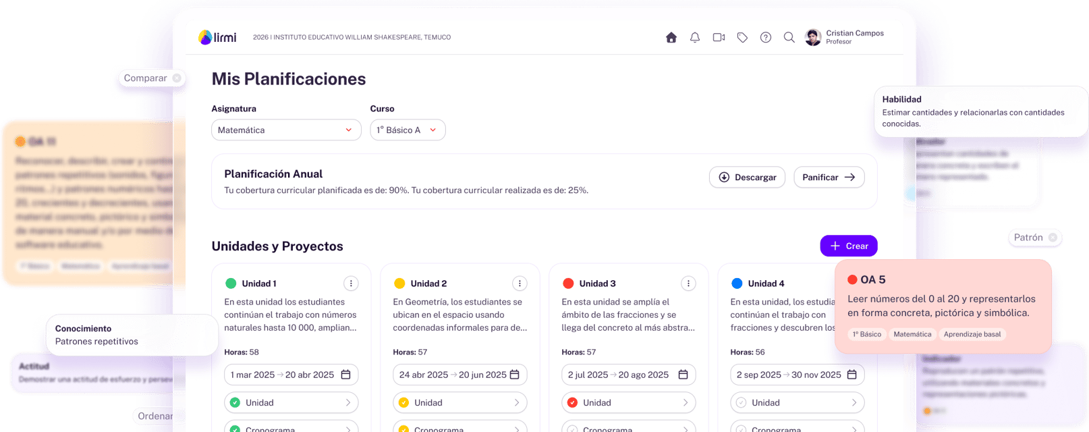1089x432 pixels.
Task: Expand Unidad row chevron in Unidad 4 card
Action: pyautogui.click(x=854, y=403)
